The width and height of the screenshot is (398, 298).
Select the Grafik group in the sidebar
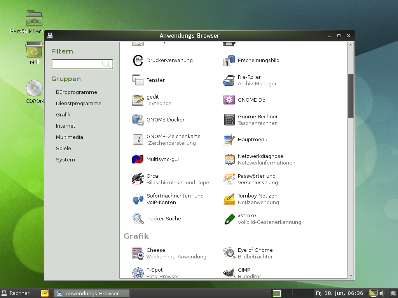coord(63,114)
